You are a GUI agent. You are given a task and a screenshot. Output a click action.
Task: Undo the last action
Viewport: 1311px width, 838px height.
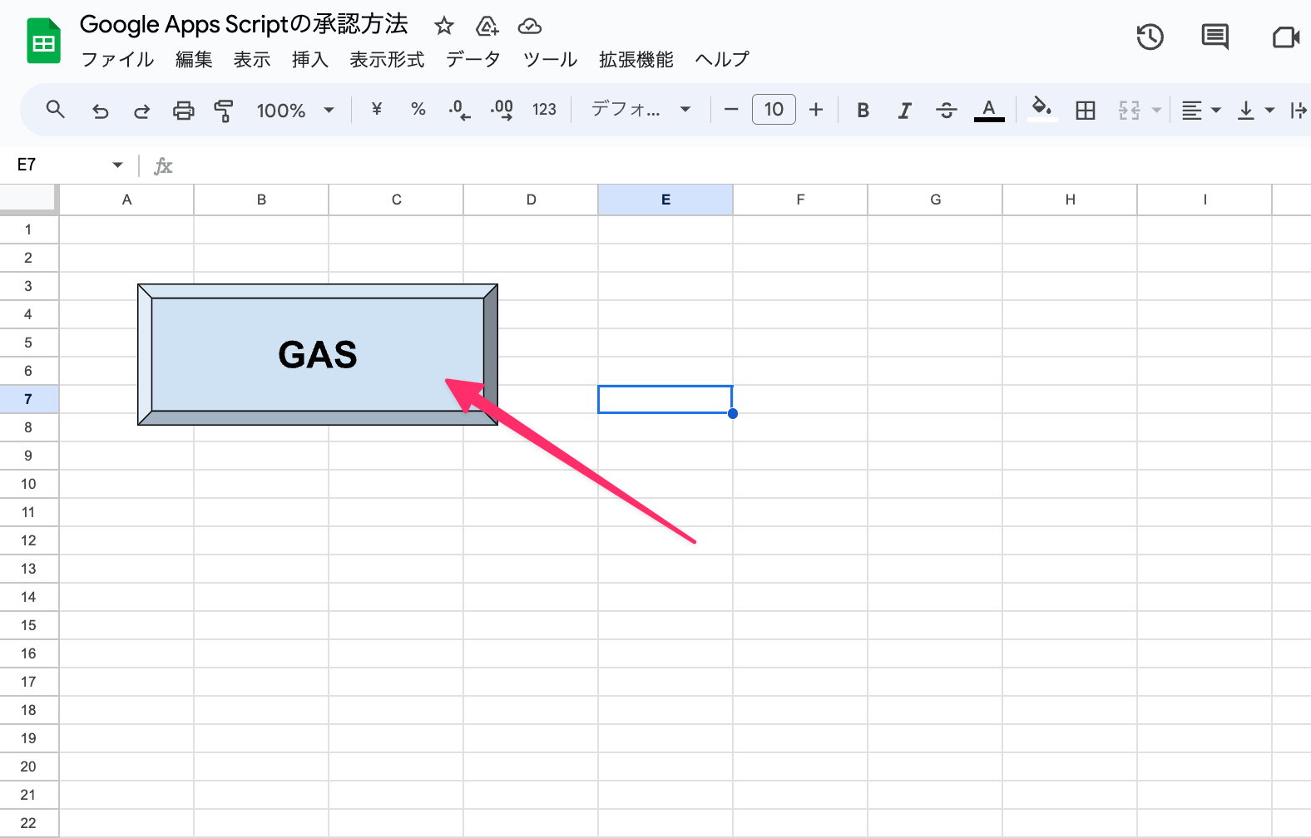100,110
